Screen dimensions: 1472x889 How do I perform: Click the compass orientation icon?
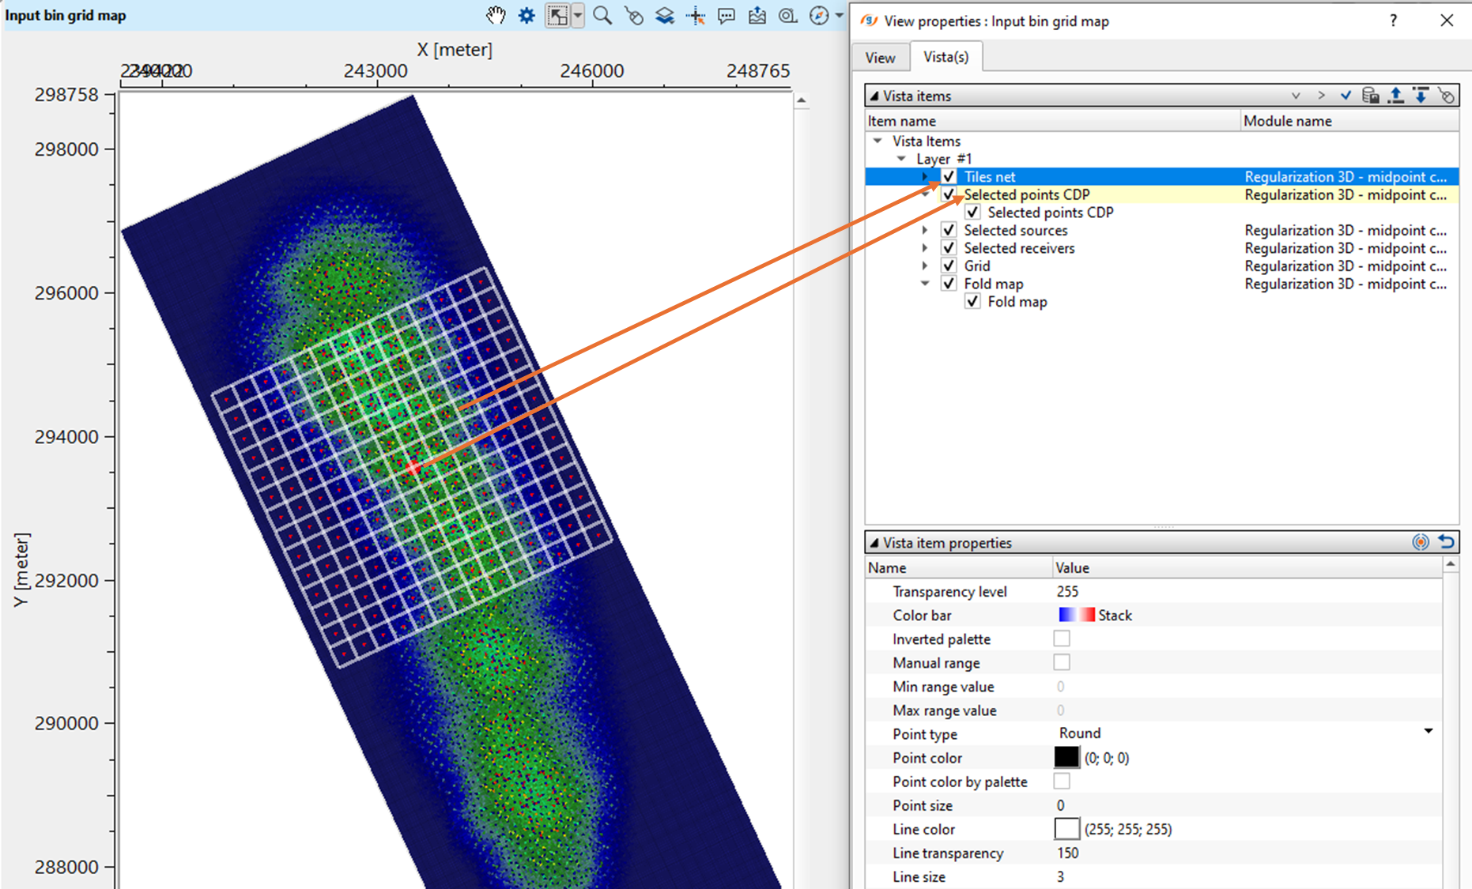pos(818,15)
